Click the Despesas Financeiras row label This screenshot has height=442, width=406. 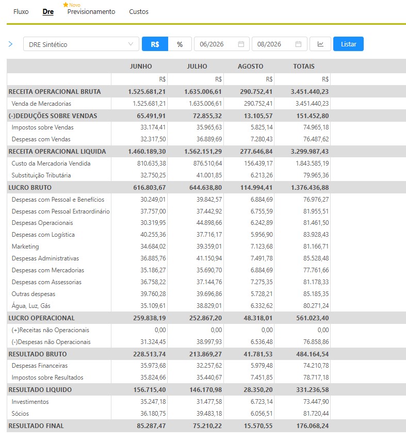tap(40, 366)
